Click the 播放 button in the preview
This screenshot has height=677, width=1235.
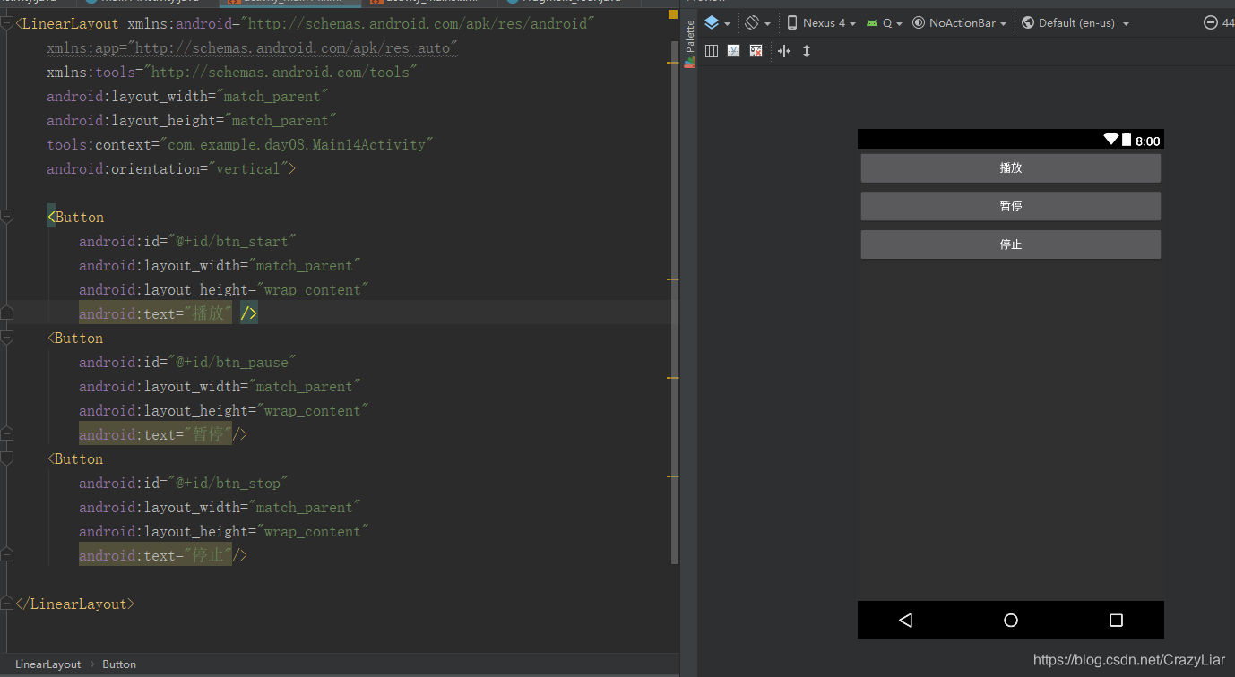click(1011, 167)
